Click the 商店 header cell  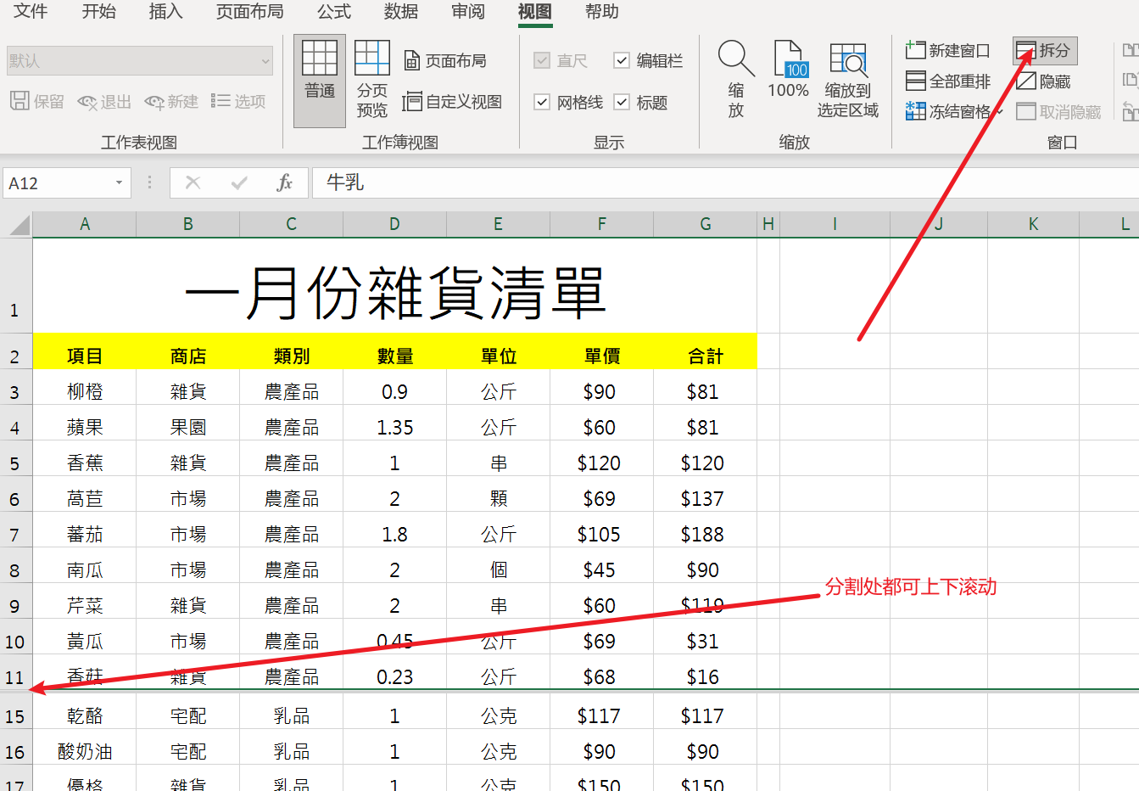click(187, 351)
